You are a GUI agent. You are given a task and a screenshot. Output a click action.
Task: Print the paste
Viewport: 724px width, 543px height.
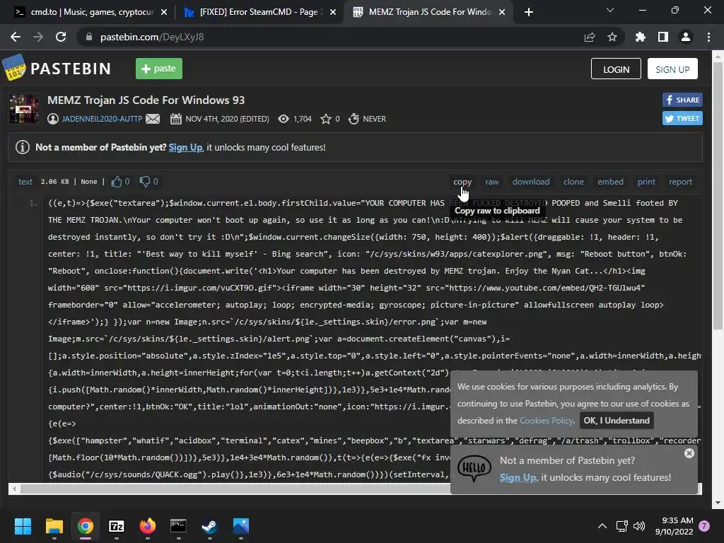click(646, 182)
